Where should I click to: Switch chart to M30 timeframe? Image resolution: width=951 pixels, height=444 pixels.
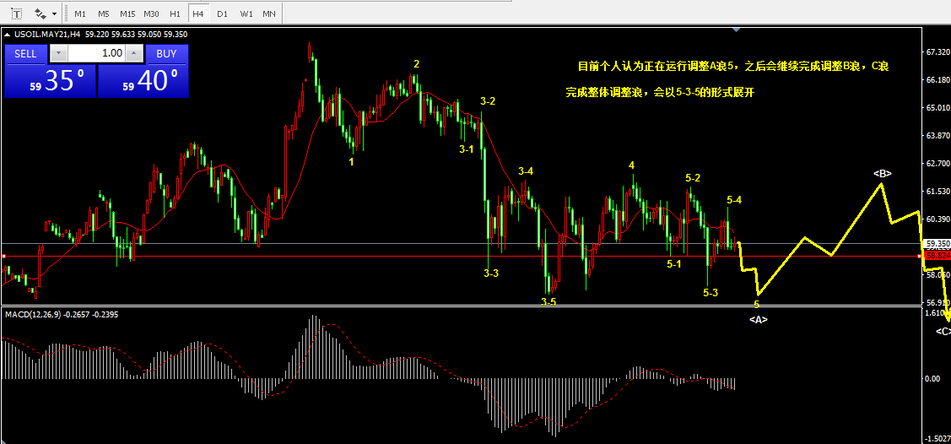pos(152,14)
